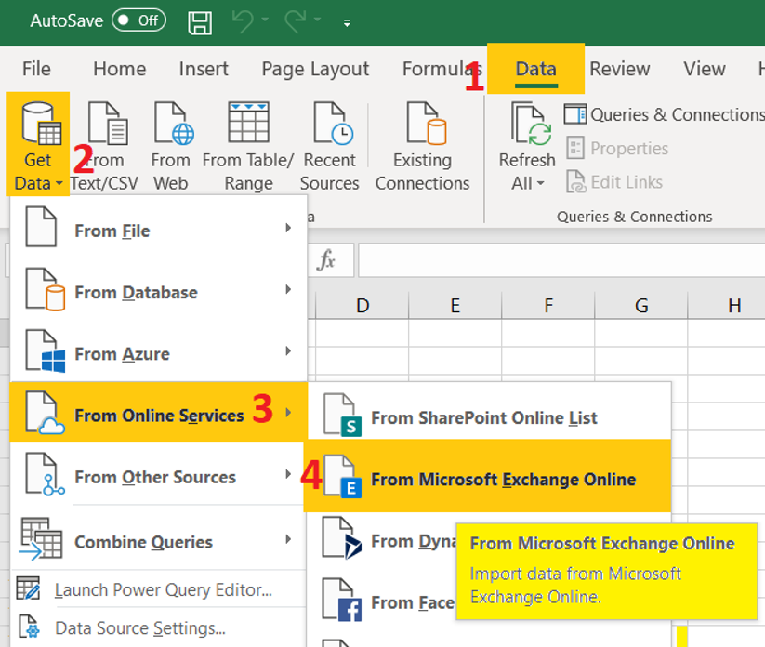Switch to the View tab
The width and height of the screenshot is (765, 647).
[704, 69]
